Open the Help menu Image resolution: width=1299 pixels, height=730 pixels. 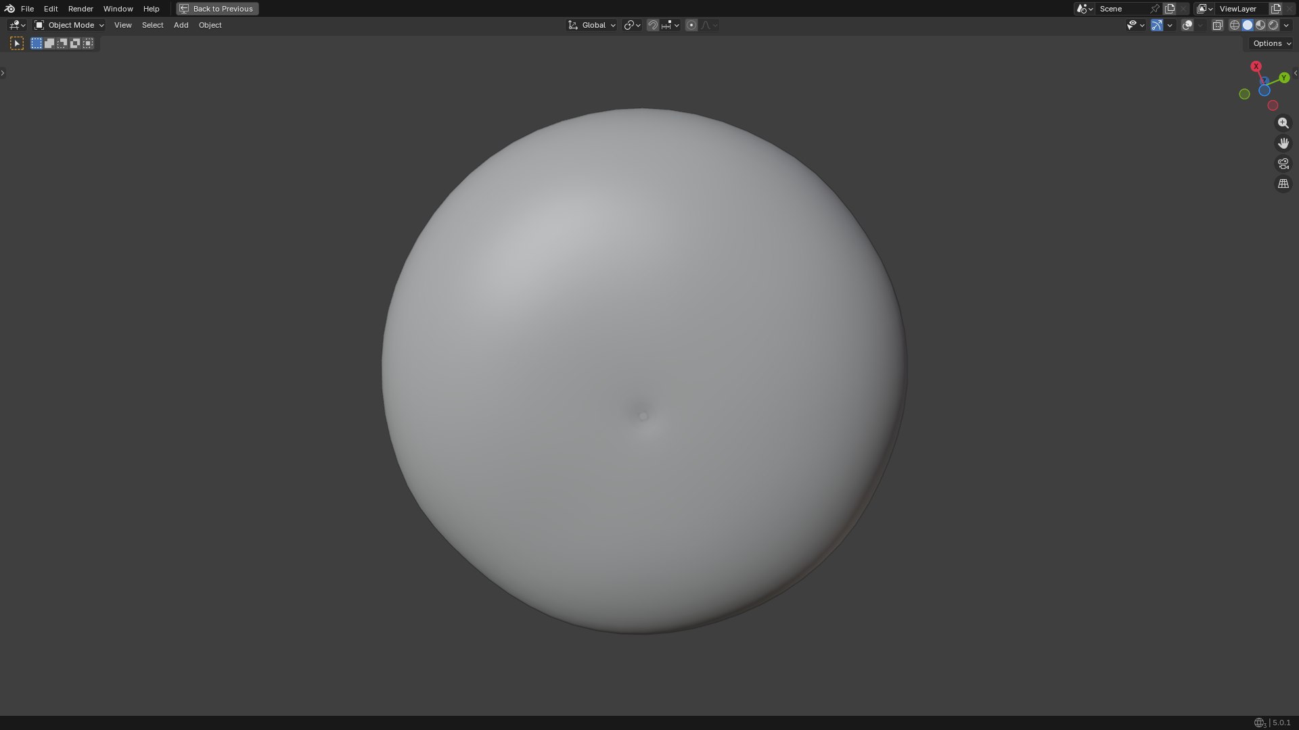point(151,9)
